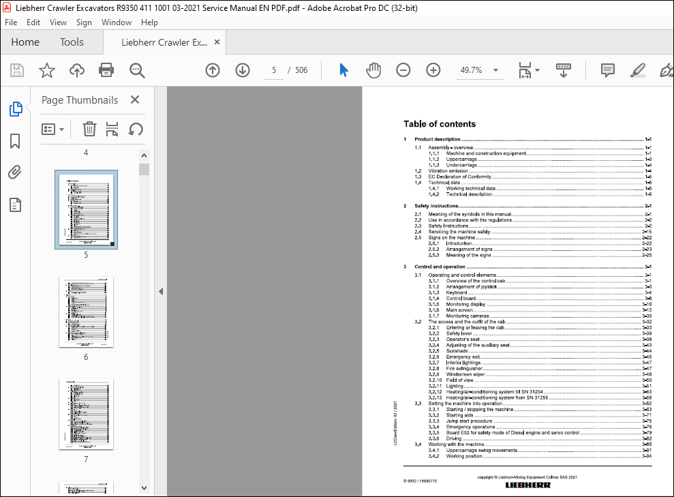Open the Sign menu

[84, 22]
